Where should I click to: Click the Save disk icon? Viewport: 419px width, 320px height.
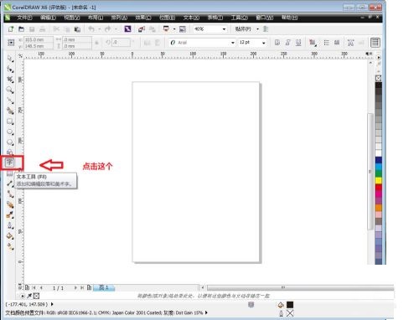[x=32, y=29]
